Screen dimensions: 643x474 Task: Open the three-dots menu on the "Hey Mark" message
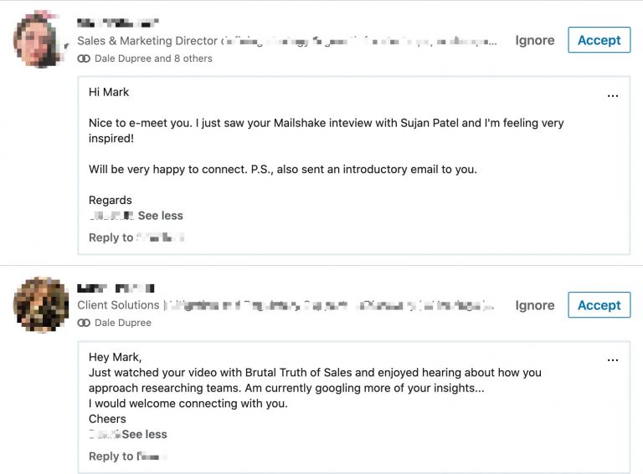click(x=613, y=360)
